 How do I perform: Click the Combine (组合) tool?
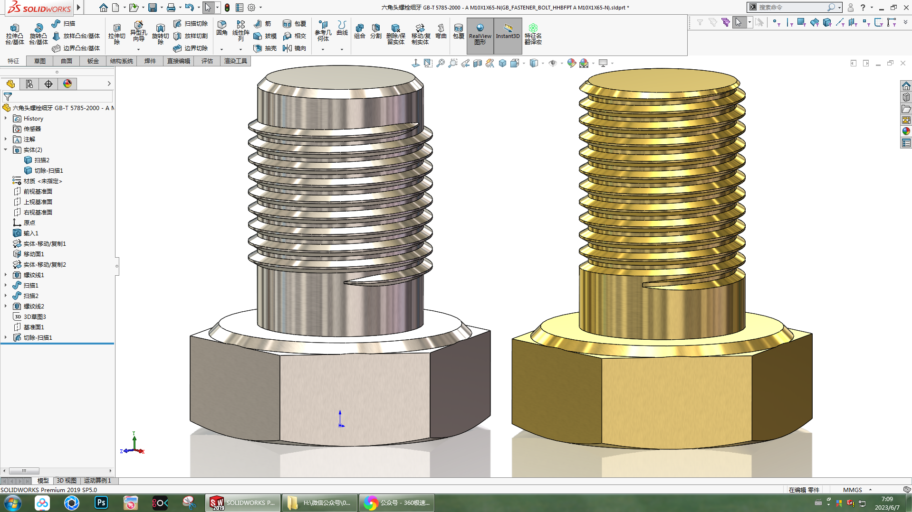tap(360, 31)
